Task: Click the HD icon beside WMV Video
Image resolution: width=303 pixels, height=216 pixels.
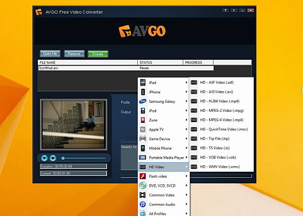Action: click(x=194, y=167)
